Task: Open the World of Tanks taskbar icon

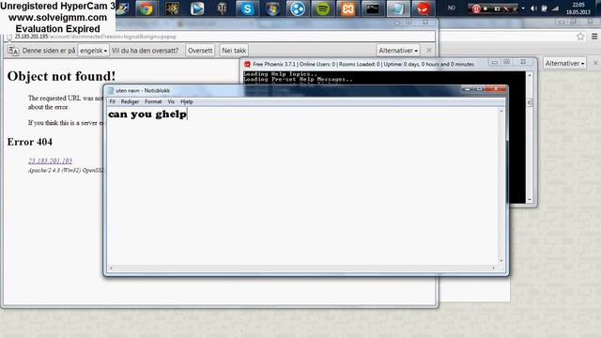Action: [x=222, y=8]
